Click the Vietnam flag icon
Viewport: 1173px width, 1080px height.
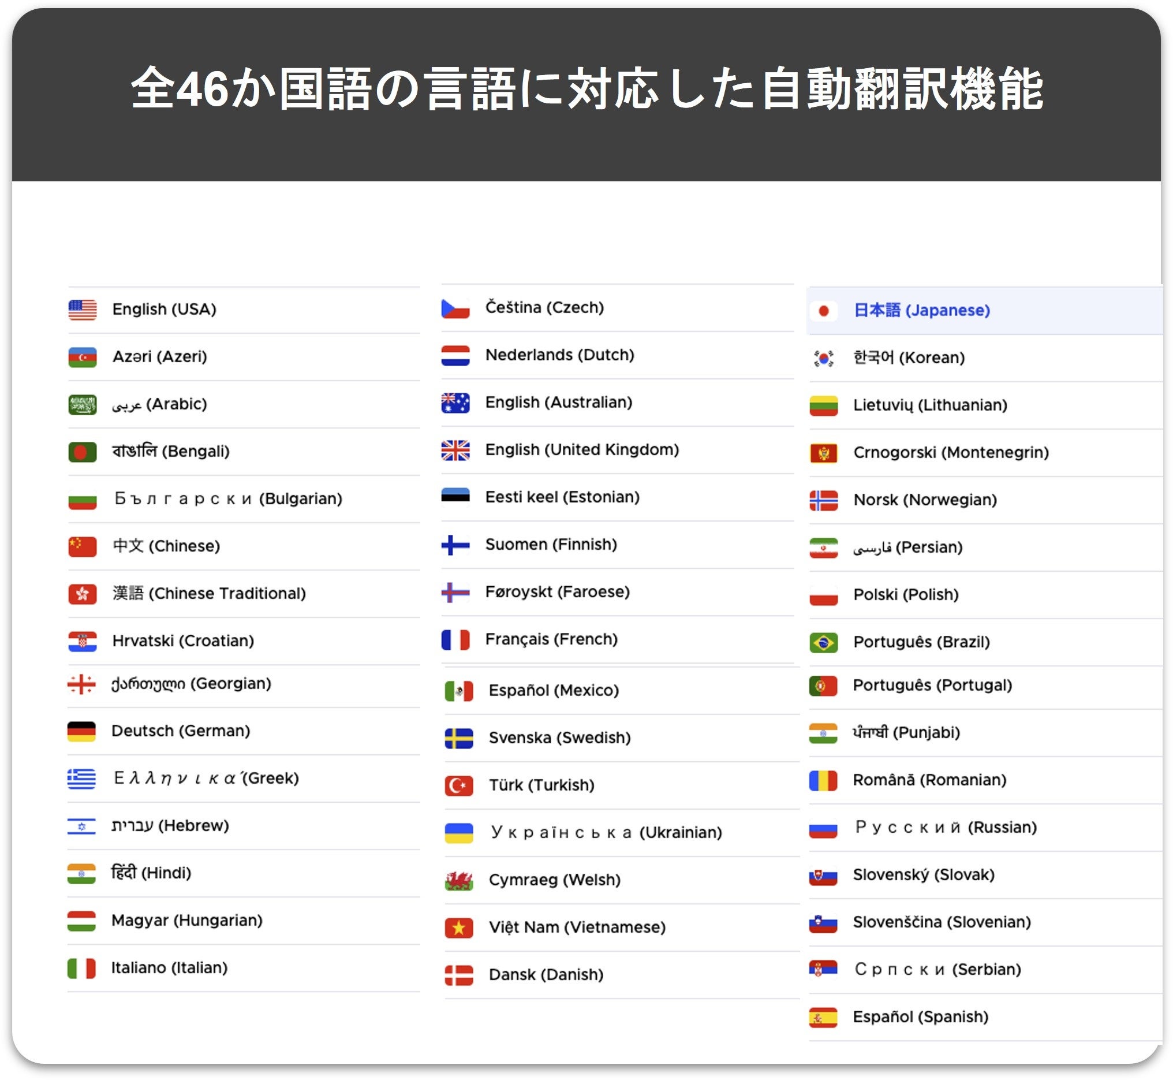point(458,928)
